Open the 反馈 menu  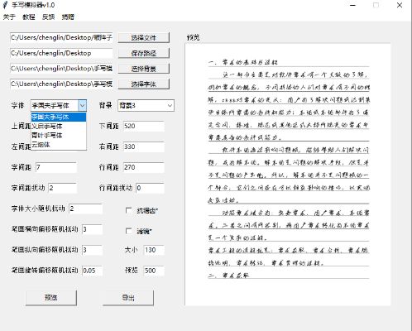48,17
